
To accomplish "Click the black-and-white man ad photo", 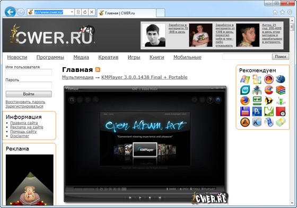I will 154,35.
